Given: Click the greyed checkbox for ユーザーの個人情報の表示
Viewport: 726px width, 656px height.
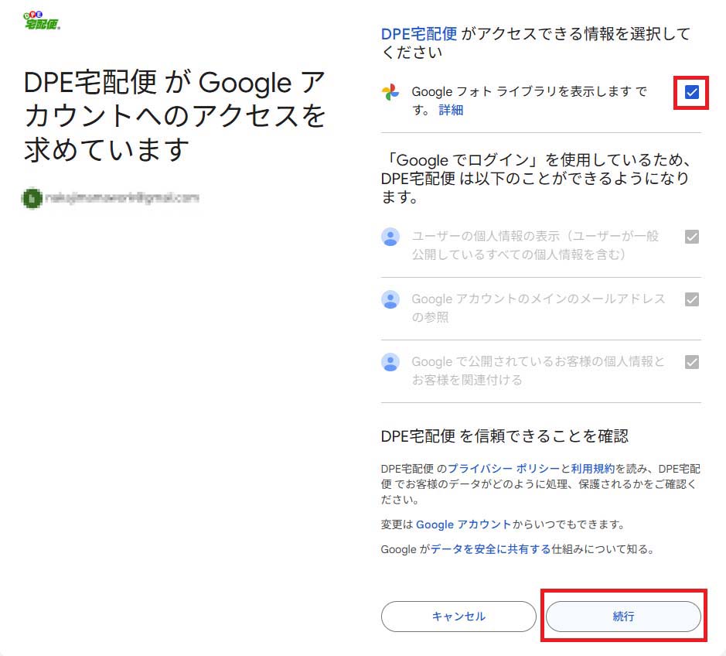Looking at the screenshot, I should [x=692, y=237].
